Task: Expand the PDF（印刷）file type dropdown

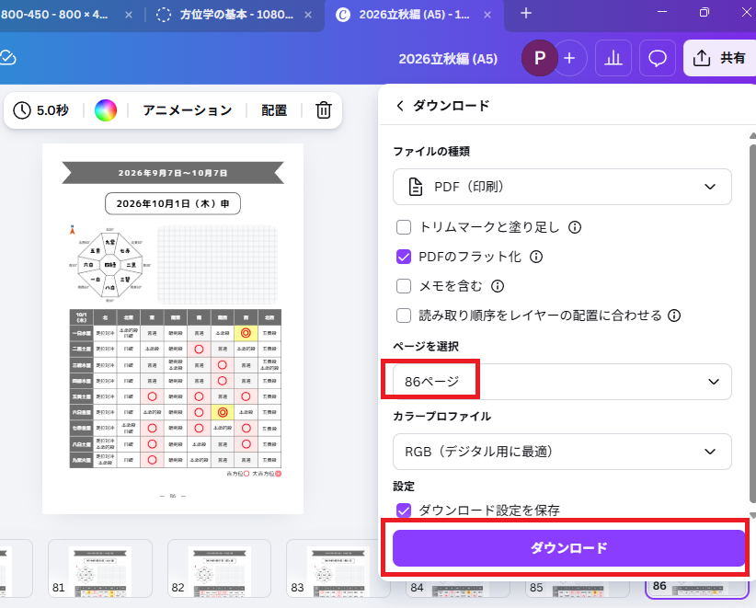Action: [x=562, y=187]
